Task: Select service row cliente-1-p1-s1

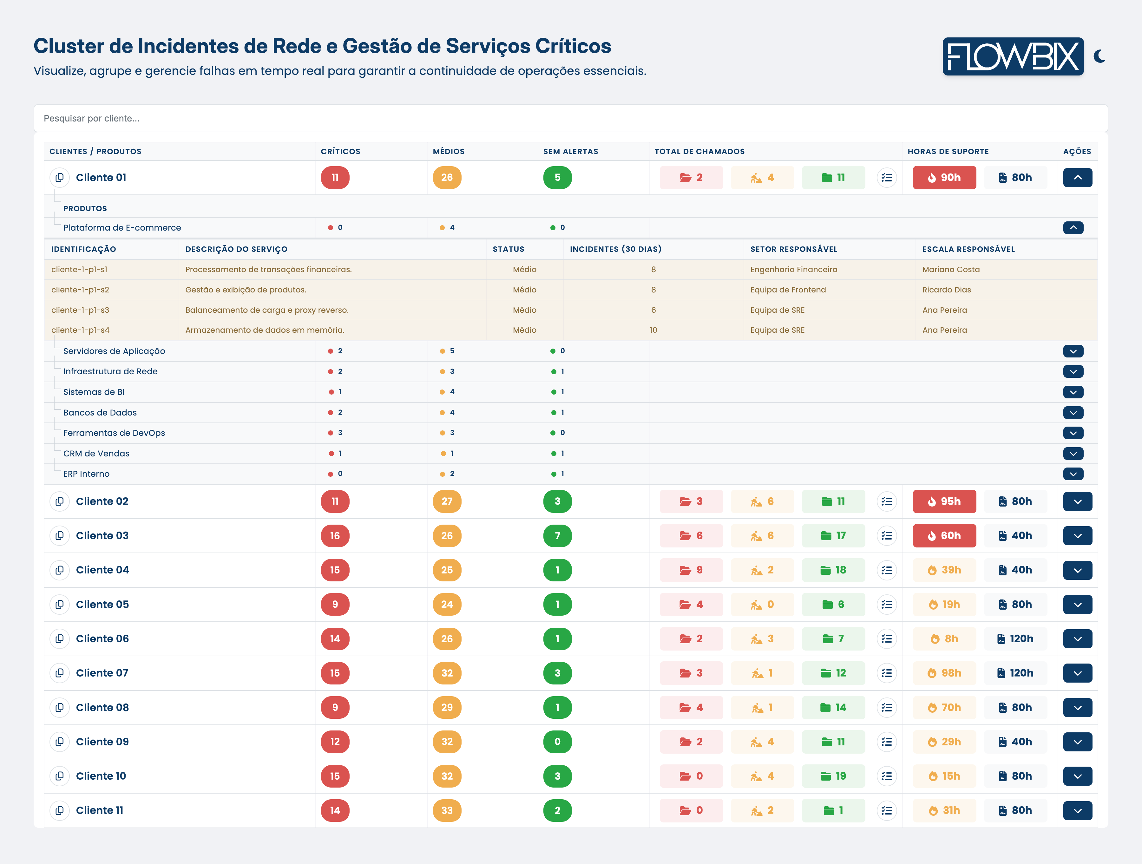Action: (570, 269)
